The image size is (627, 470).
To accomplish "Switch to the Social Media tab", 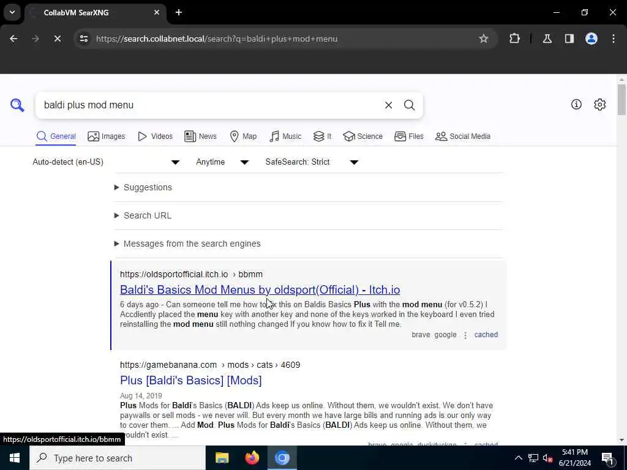I will tap(463, 136).
